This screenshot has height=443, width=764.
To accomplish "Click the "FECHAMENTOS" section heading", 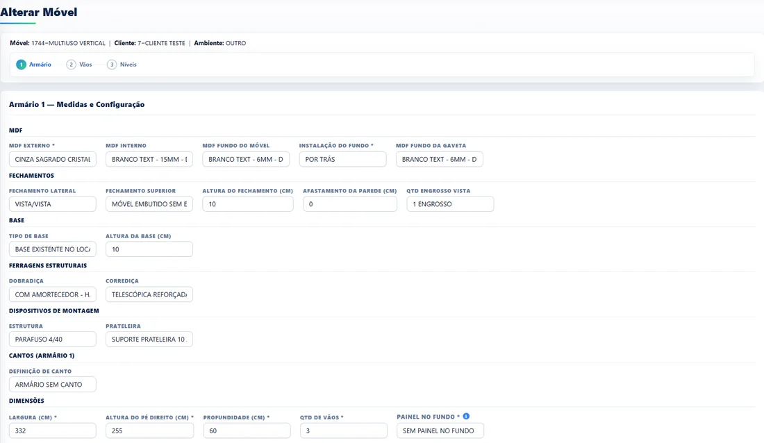I will coord(31,176).
